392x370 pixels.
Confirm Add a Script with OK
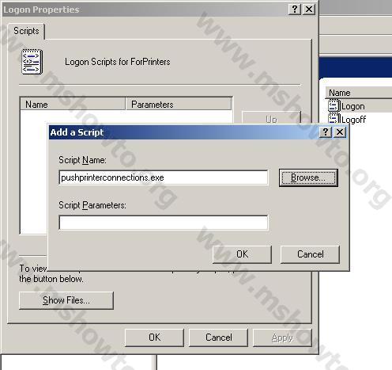242,254
